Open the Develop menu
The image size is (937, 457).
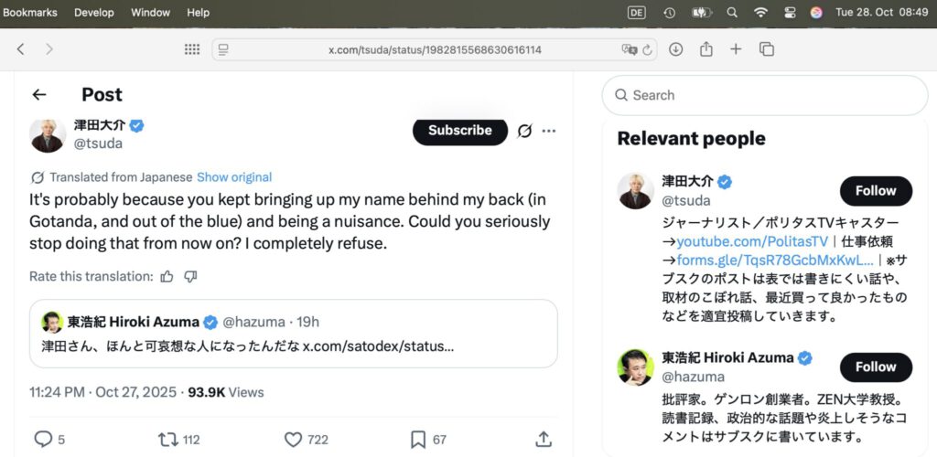tap(94, 12)
